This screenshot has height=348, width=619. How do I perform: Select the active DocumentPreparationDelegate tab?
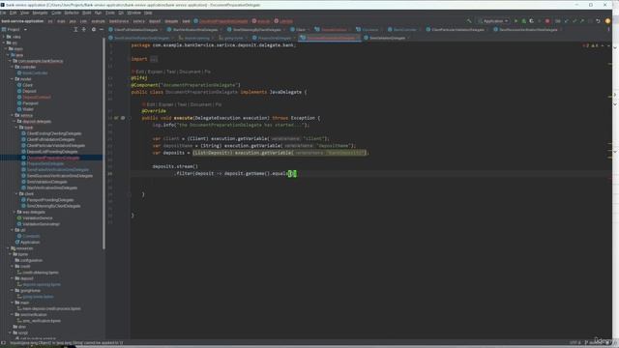[x=330, y=38]
